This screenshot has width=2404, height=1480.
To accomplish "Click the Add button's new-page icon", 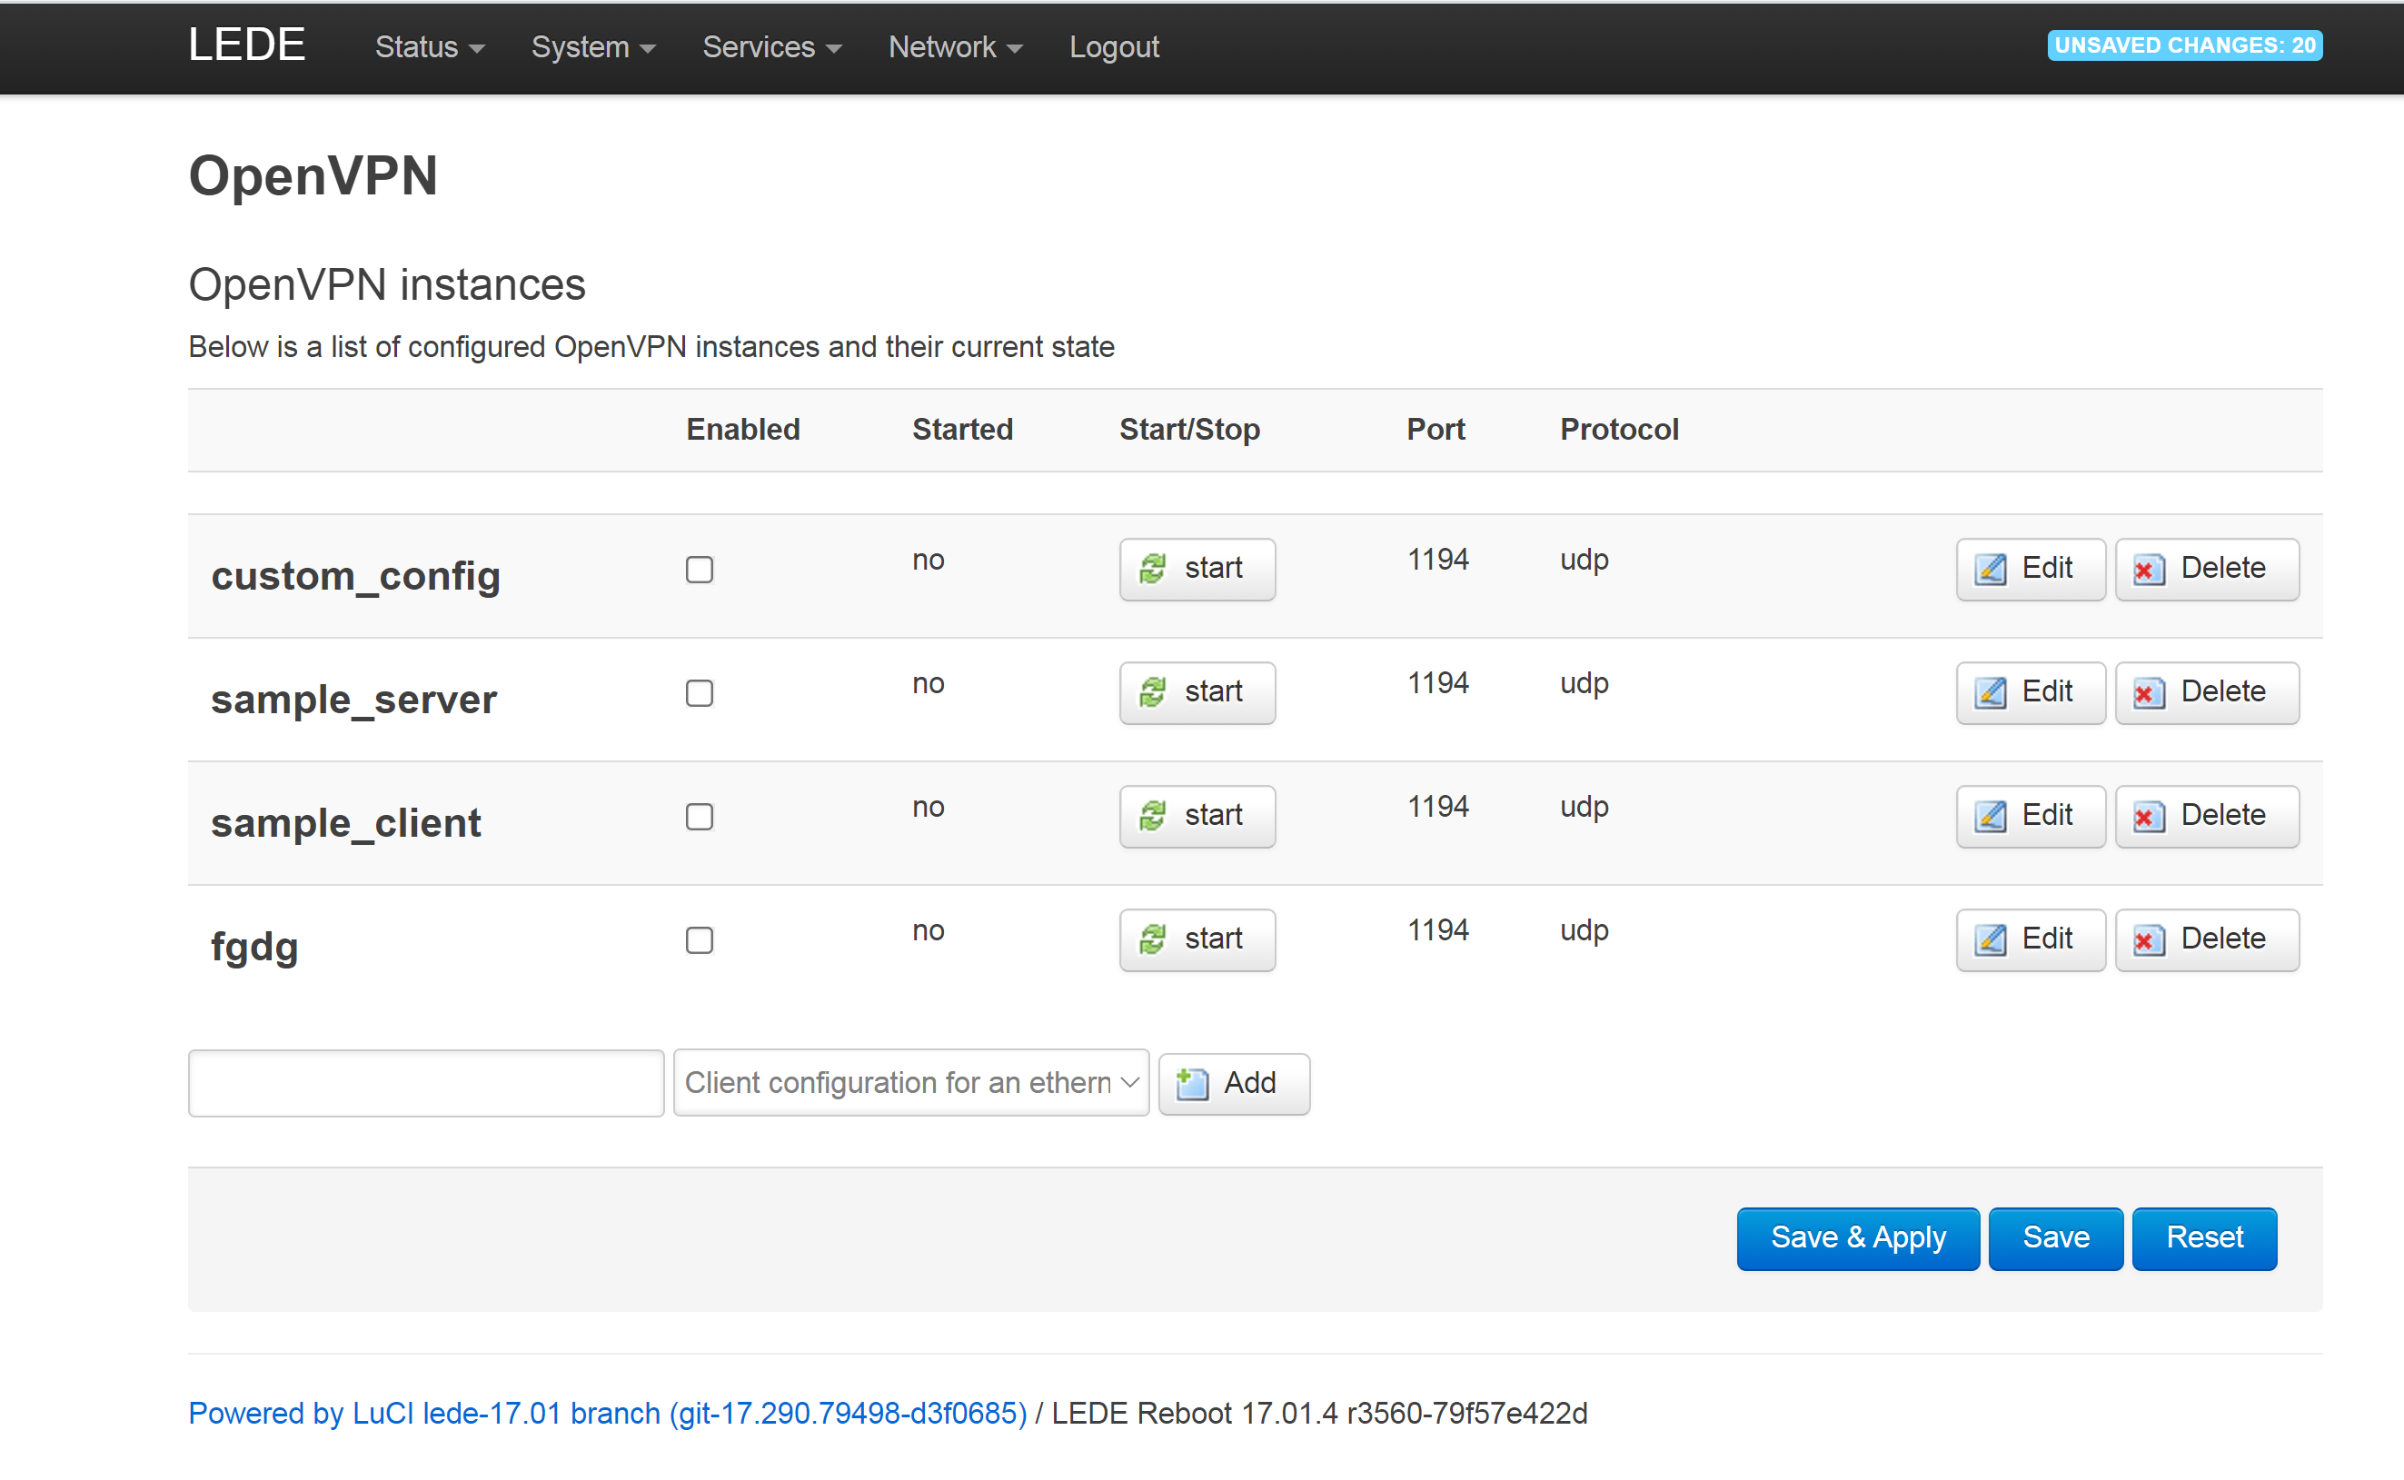I will coord(1191,1084).
